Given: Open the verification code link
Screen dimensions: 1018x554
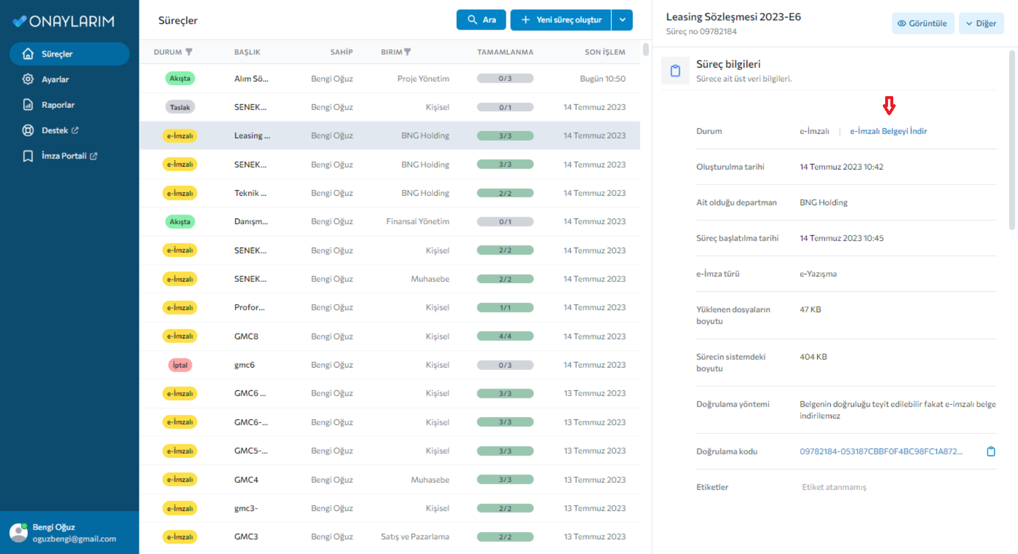Looking at the screenshot, I should tap(880, 451).
